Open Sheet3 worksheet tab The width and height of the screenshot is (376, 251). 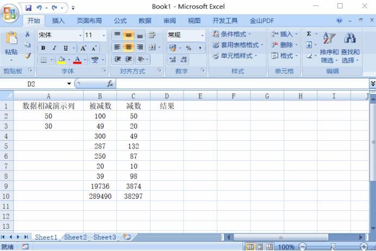[x=104, y=237]
